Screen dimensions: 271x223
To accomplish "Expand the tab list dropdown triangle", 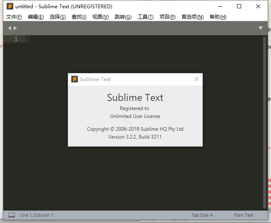I will coord(261,28).
